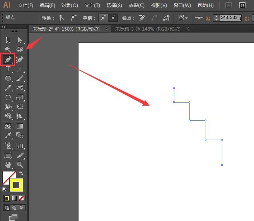Screen dimensions: 254x221
Task: Select the Zoom tool
Action: (20, 165)
